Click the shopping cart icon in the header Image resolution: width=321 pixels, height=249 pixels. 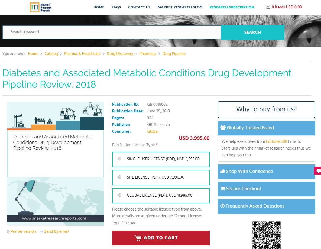point(268,7)
